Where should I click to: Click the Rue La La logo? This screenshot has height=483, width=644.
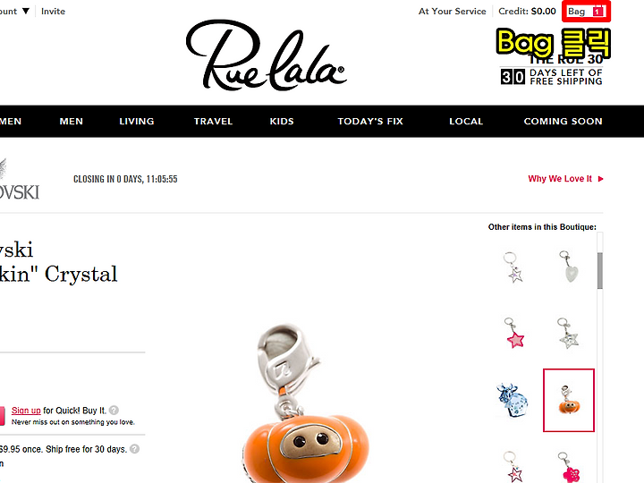pyautogui.click(x=267, y=55)
